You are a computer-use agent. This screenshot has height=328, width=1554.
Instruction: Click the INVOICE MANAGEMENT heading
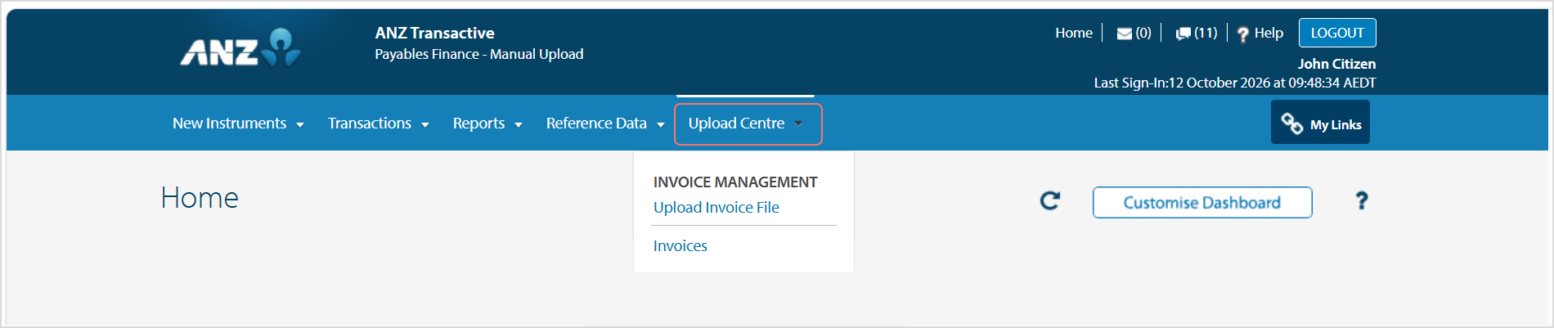(x=735, y=182)
